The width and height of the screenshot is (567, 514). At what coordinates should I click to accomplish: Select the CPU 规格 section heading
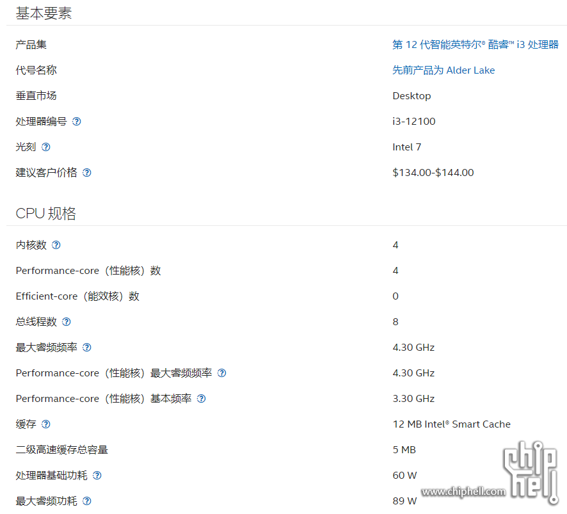pyautogui.click(x=46, y=213)
